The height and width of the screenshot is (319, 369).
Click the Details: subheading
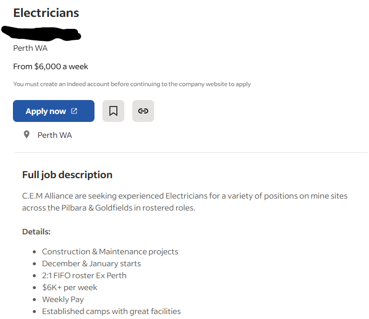(x=36, y=231)
